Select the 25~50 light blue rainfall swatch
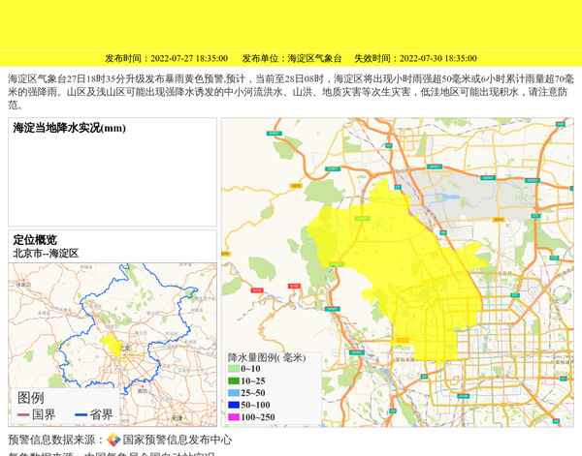This screenshot has width=582, height=456. point(233,393)
